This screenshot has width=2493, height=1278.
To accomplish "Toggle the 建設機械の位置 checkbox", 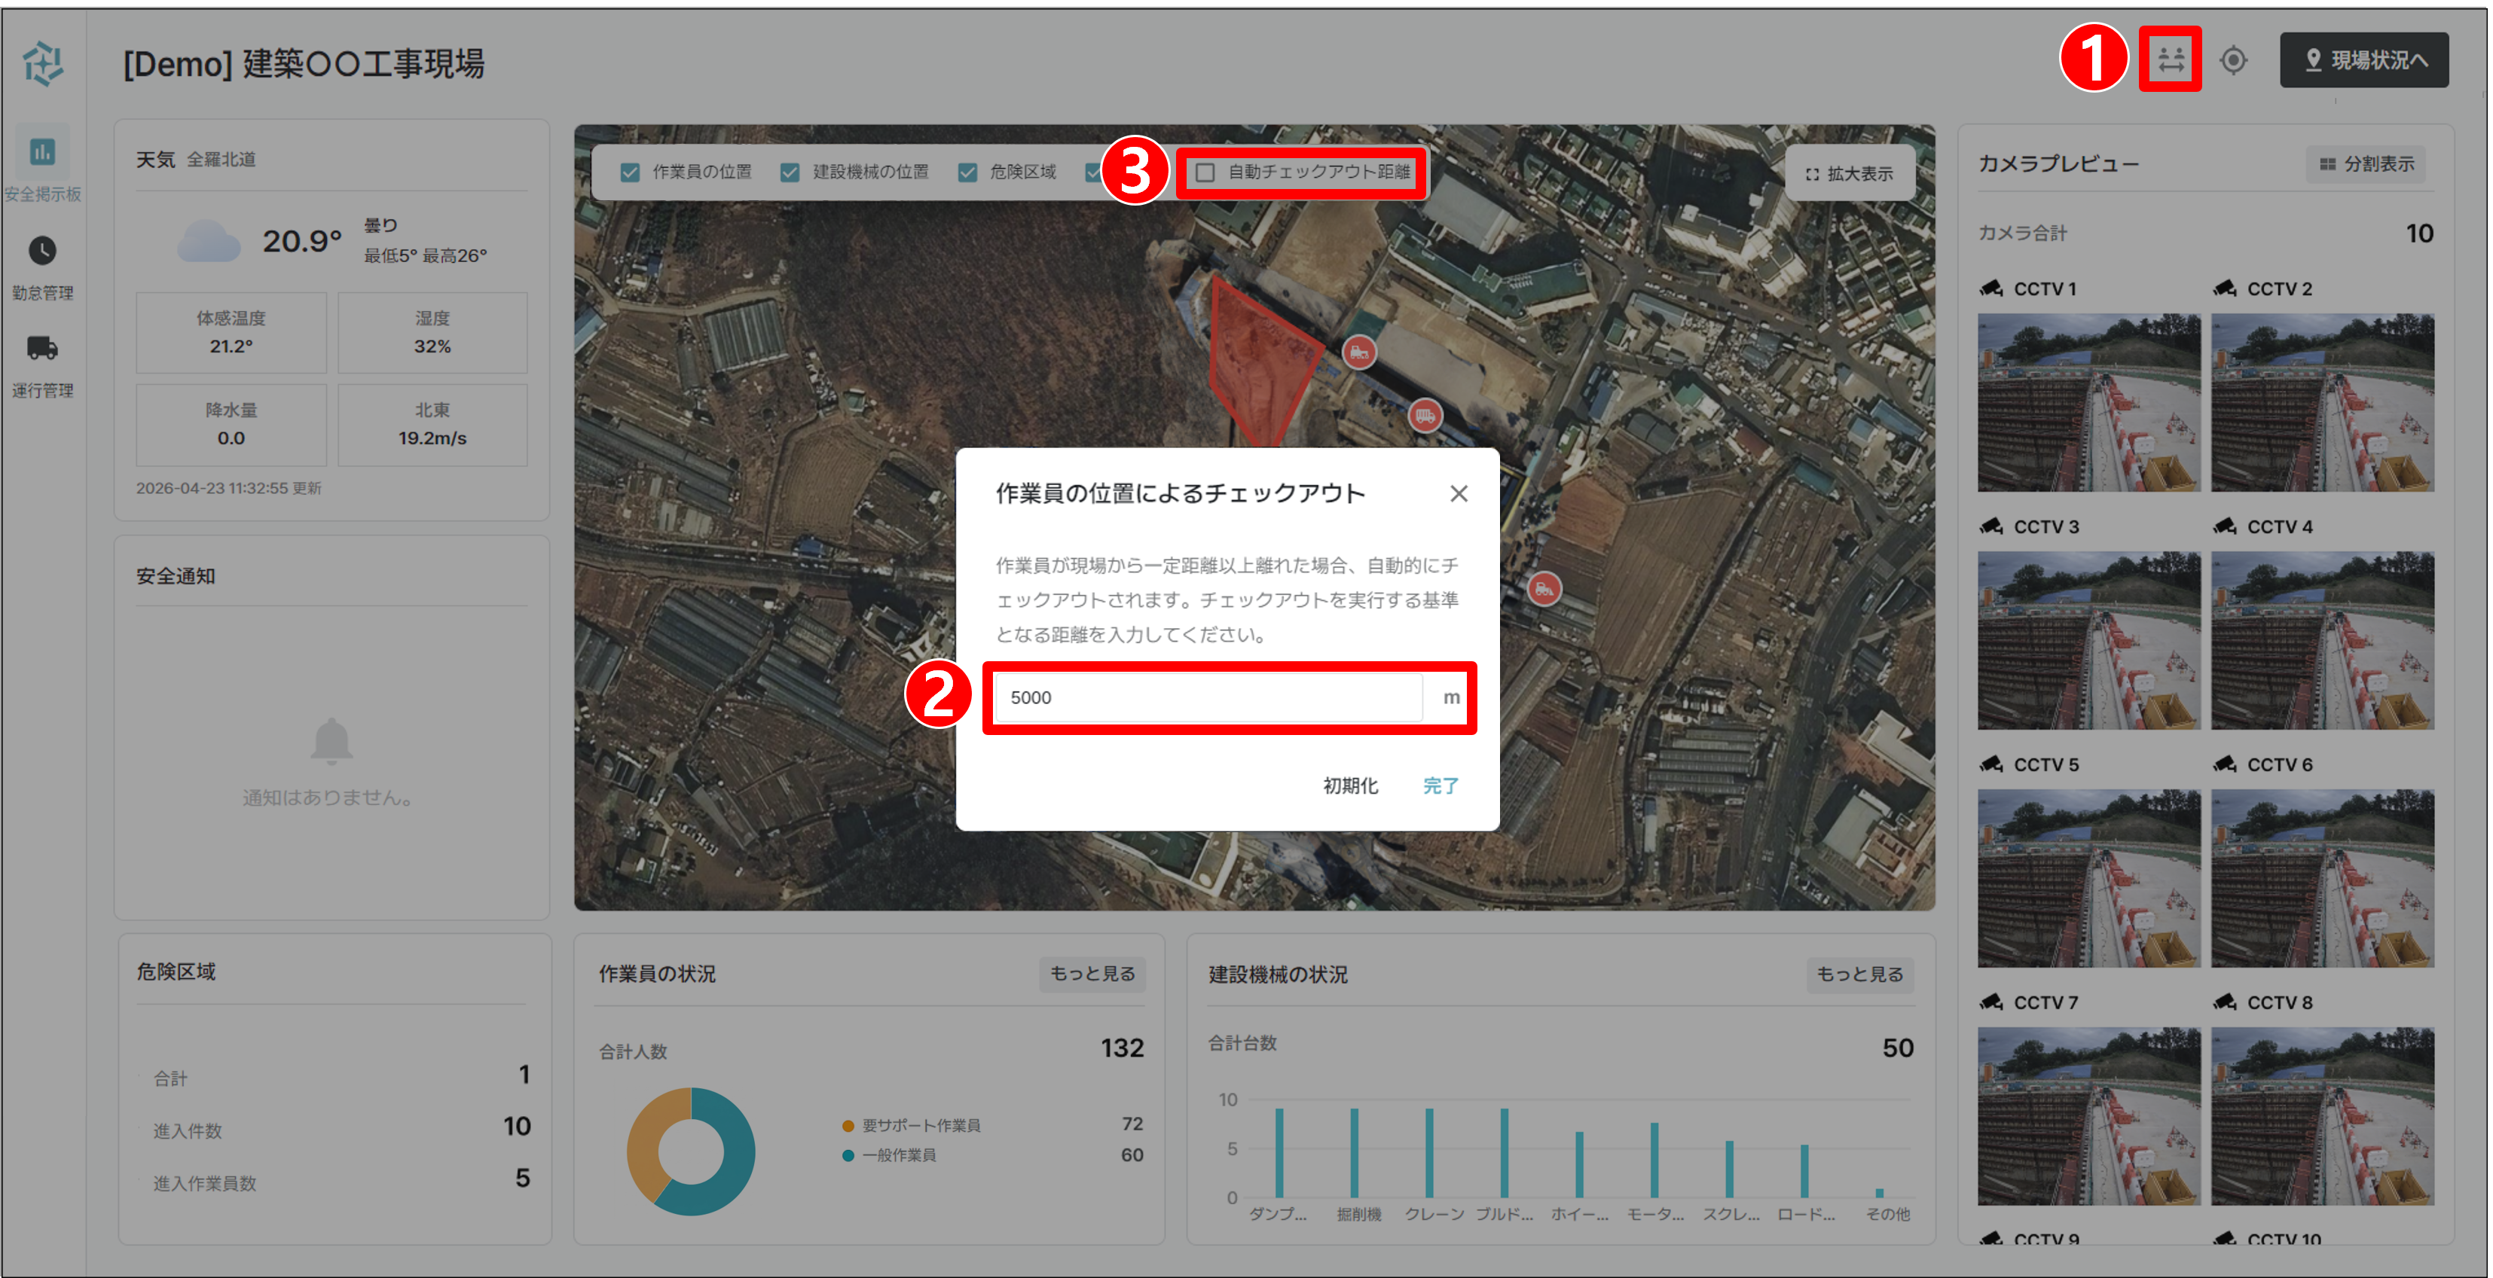I will (790, 172).
